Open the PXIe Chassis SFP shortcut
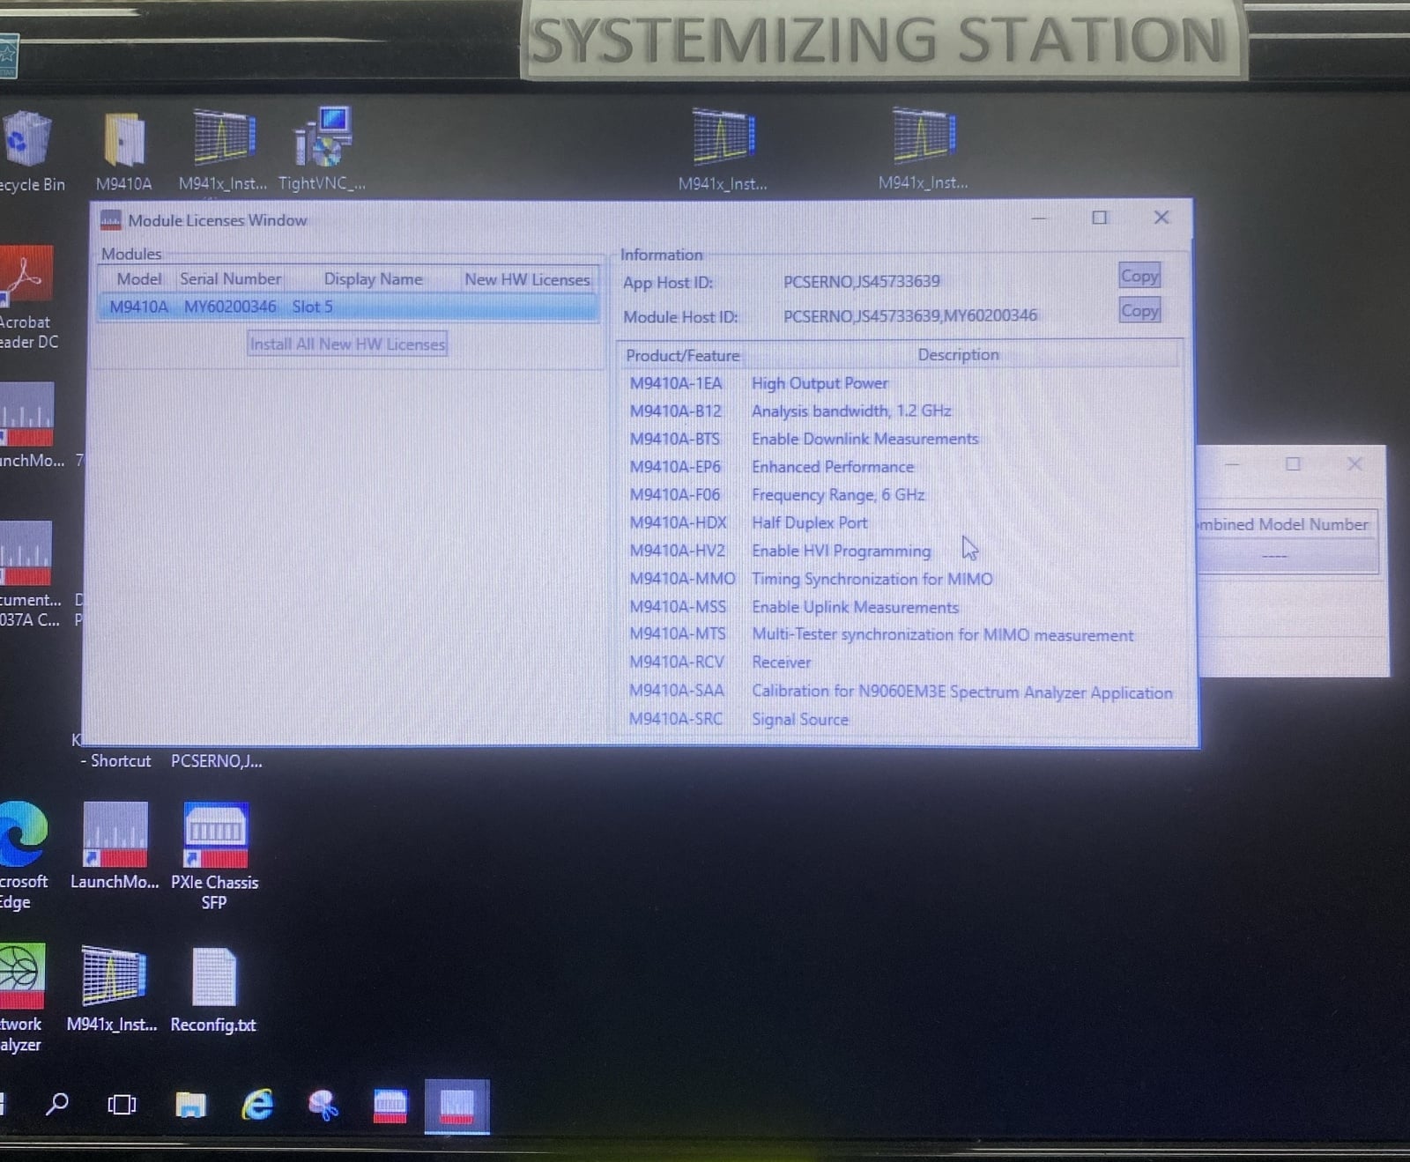Screen dimensions: 1410x1162 pos(215,834)
